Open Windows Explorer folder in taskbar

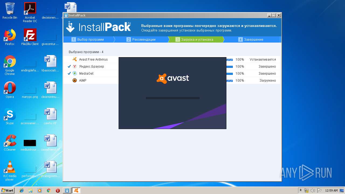(x=30, y=190)
